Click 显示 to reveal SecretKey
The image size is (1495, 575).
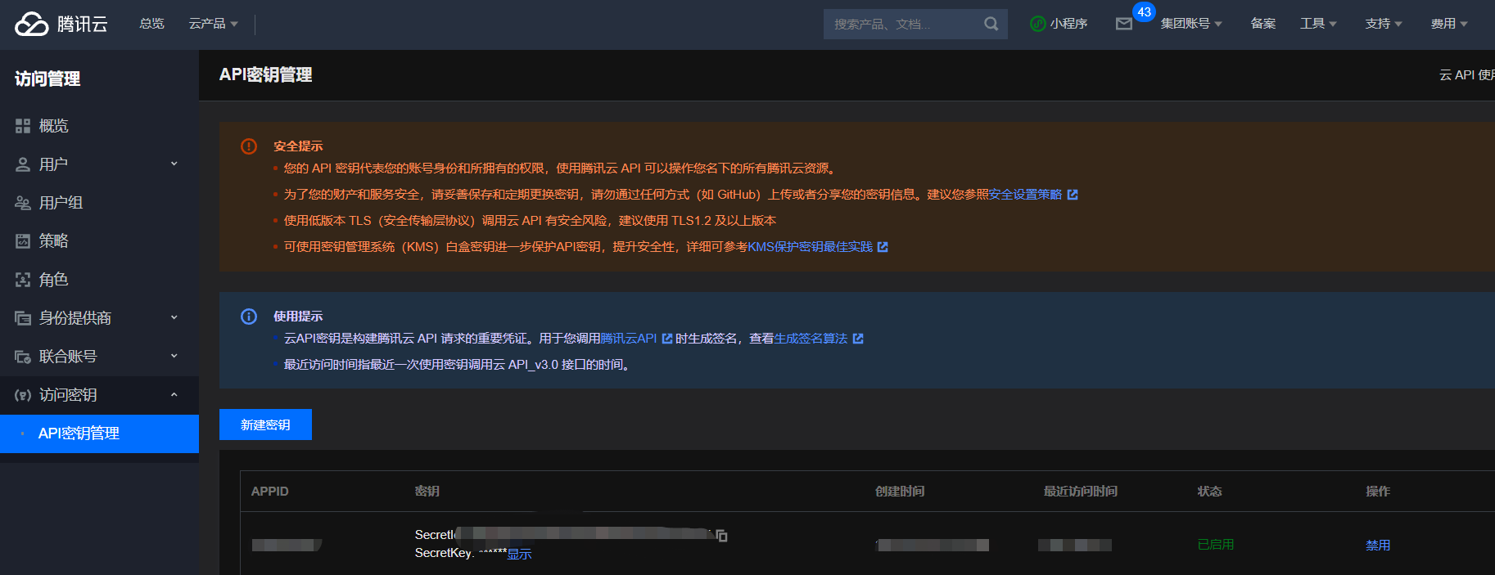[x=520, y=555]
